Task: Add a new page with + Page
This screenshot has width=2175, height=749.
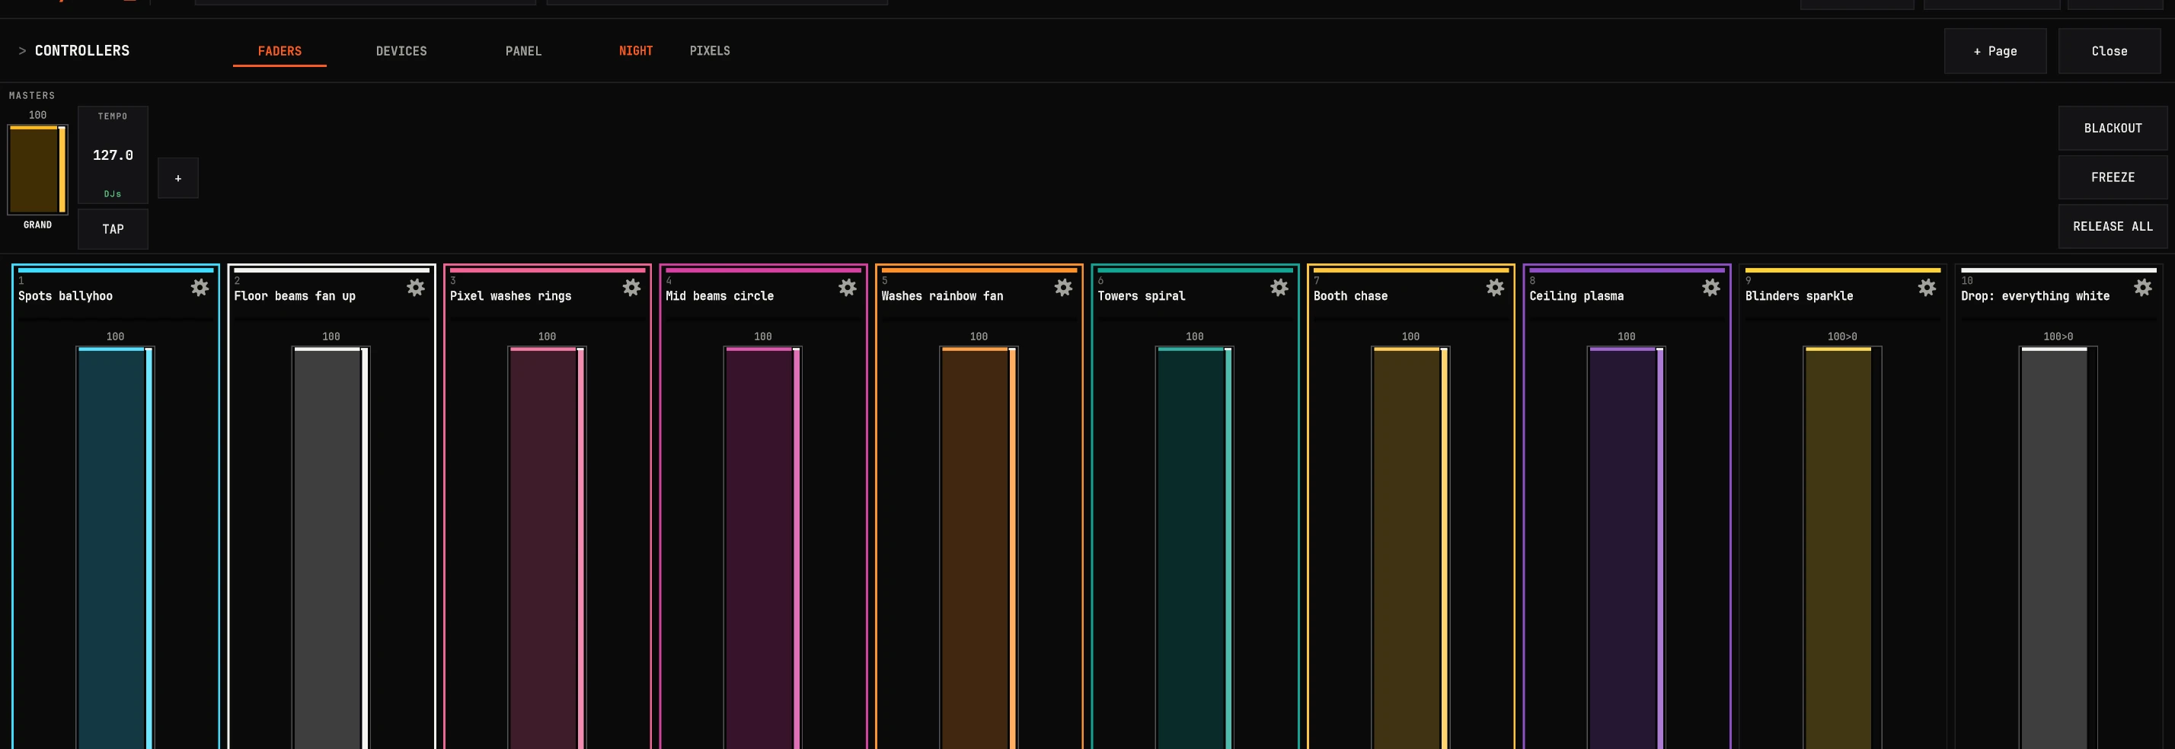Action: [1995, 50]
